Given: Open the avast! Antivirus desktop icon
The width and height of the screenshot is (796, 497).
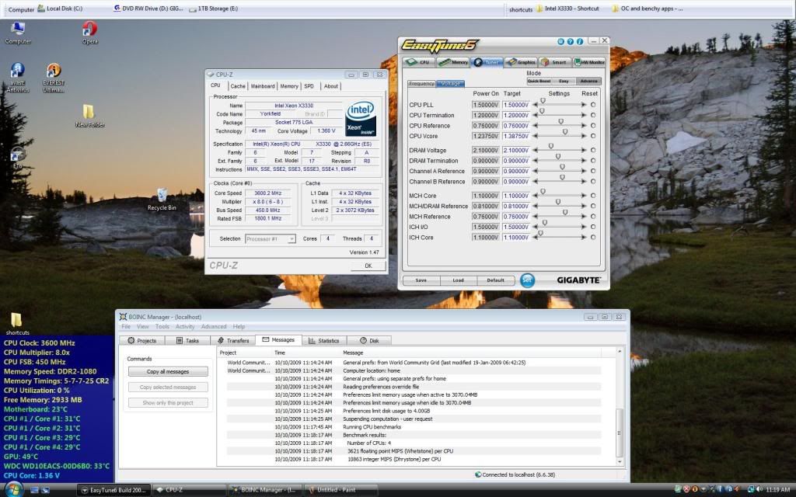Looking at the screenshot, I should (18, 78).
